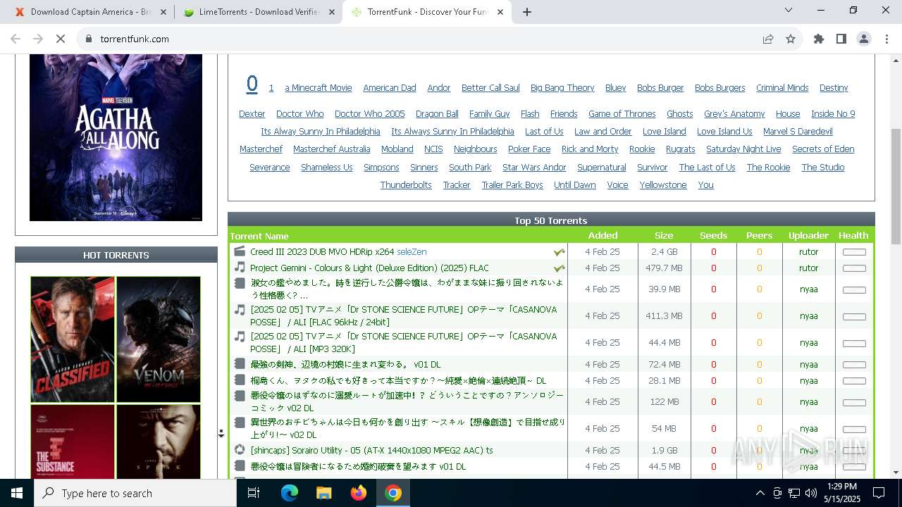Open a new browser tab
This screenshot has width=902, height=507.
(x=526, y=12)
